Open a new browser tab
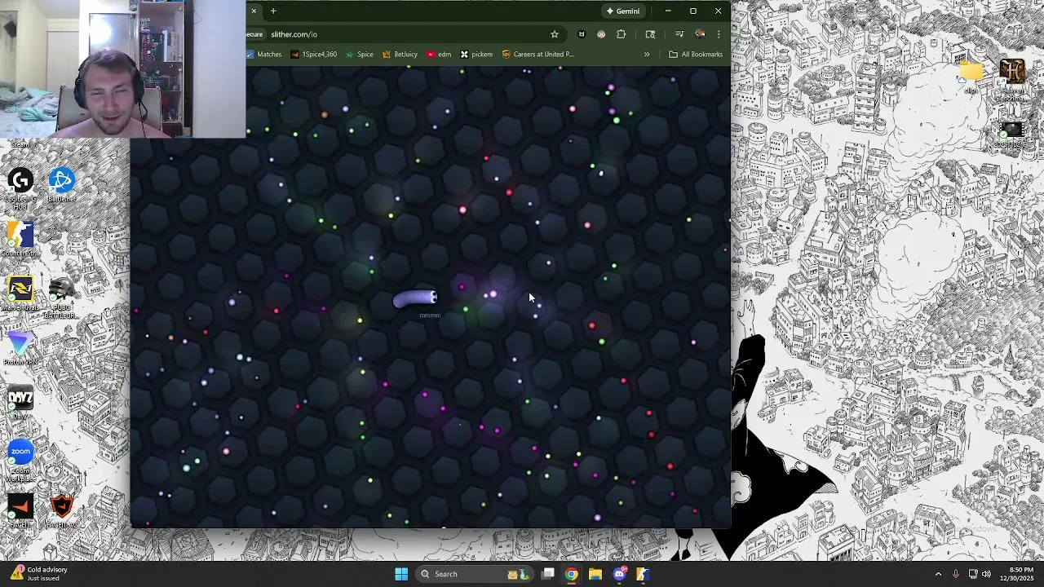The height and width of the screenshot is (587, 1044). (x=273, y=11)
